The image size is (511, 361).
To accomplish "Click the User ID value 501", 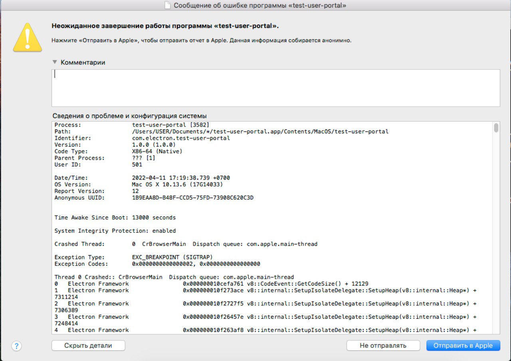I will point(137,165).
